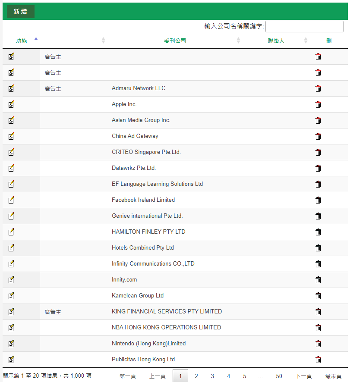
Task: Delete the Datawrkz Pte.Ltd. entry
Action: click(x=318, y=168)
